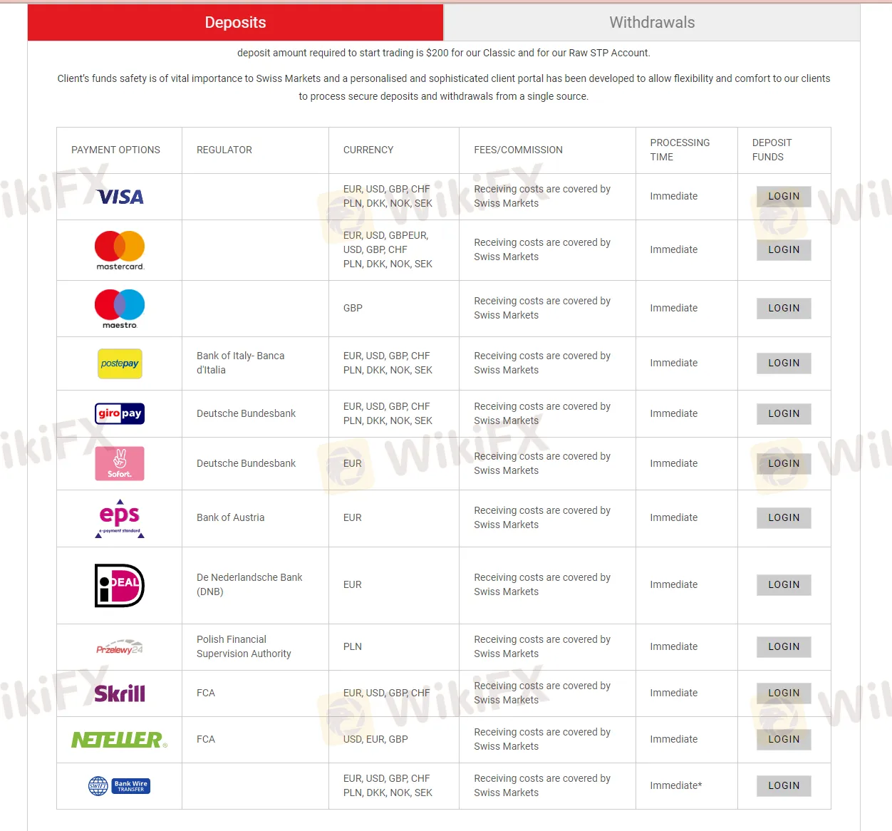Click the iDEAL payment logo
Screen dimensions: 892x831
pos(119,585)
